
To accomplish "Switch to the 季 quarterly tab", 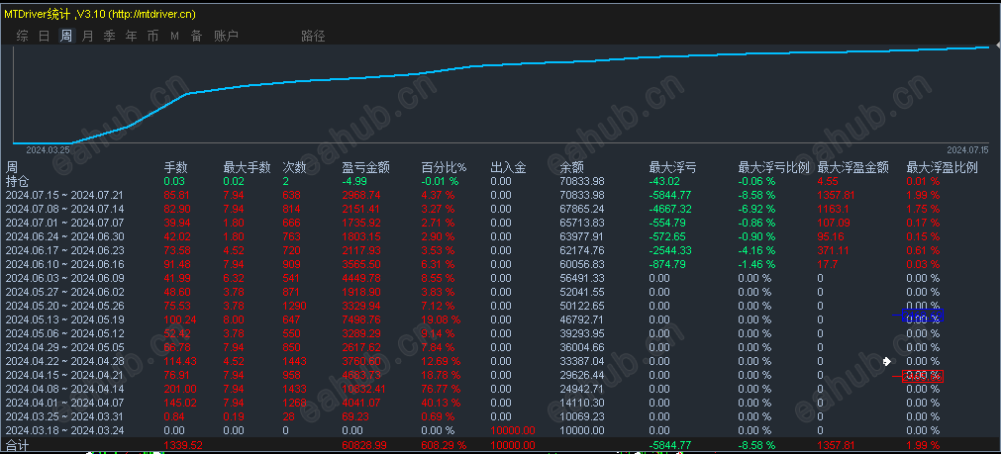I will coord(110,36).
